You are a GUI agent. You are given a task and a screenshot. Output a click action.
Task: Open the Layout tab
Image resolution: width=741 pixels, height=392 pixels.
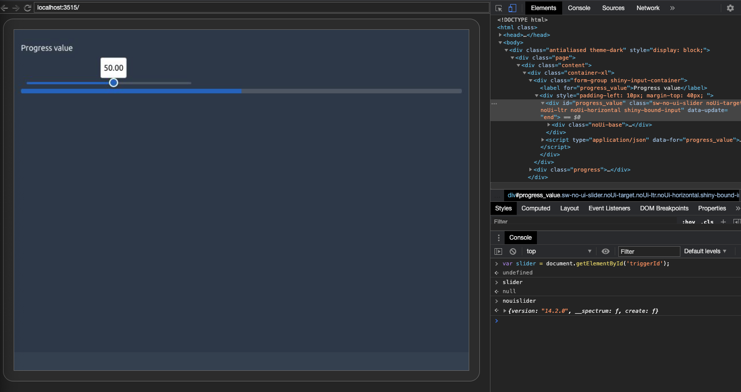click(x=569, y=208)
